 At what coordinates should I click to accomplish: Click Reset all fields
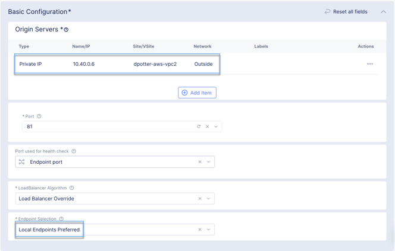click(x=346, y=12)
